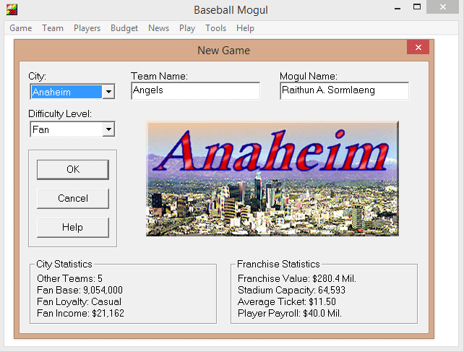Click the 'City:' label

(x=37, y=77)
